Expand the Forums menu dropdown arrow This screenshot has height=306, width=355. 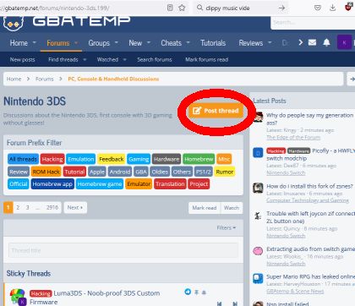(76, 43)
